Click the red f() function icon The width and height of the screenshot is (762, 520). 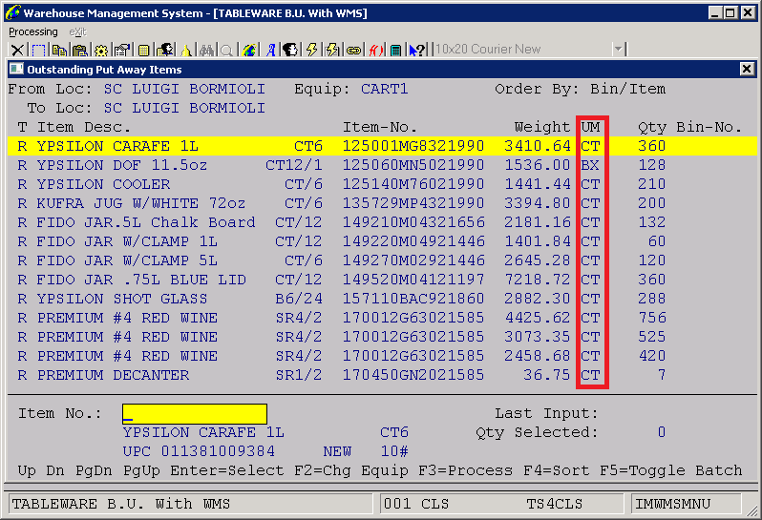click(x=375, y=50)
